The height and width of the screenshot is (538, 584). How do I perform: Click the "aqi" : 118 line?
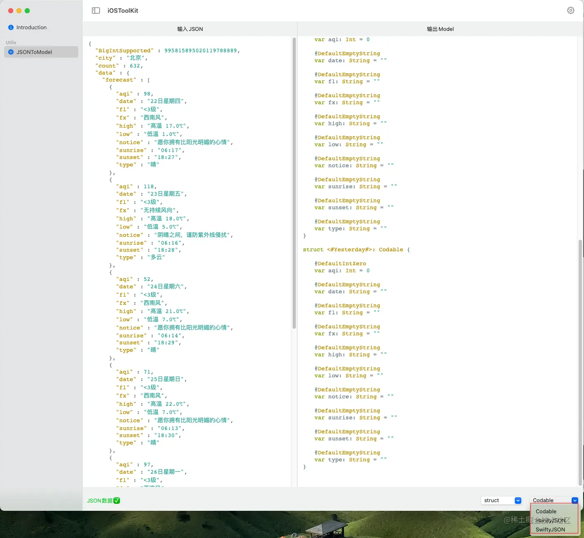tap(136, 187)
